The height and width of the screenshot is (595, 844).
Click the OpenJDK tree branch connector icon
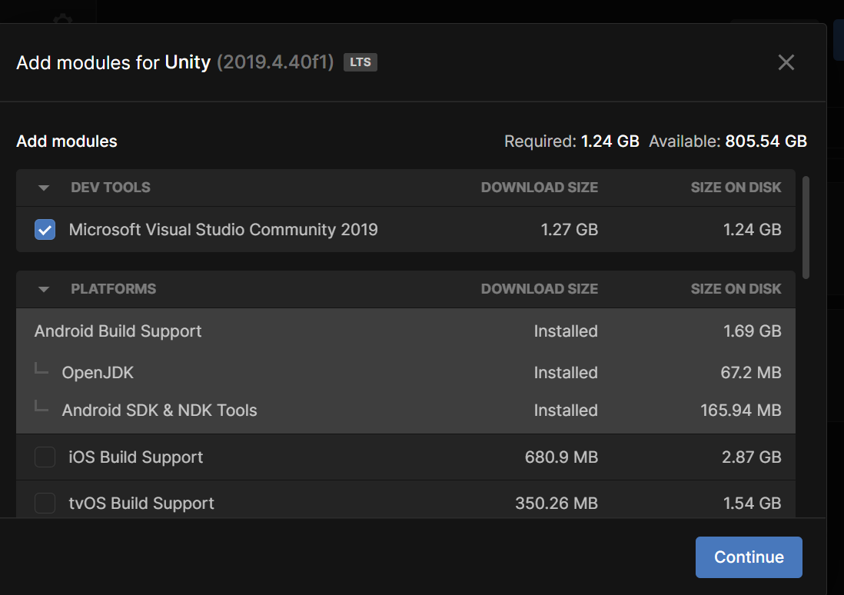[42, 371]
